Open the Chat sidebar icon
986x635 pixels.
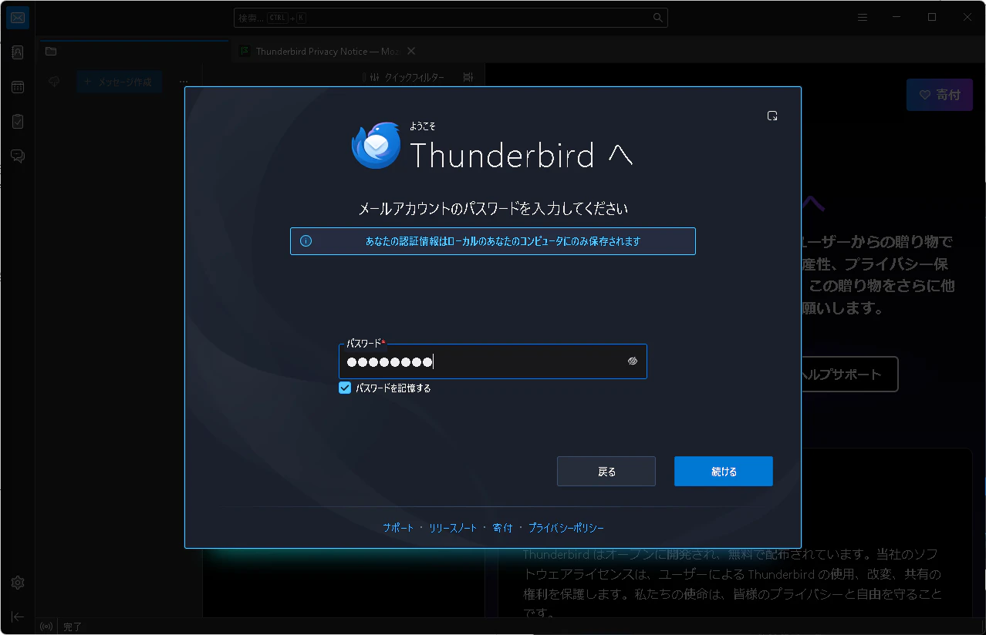click(18, 156)
